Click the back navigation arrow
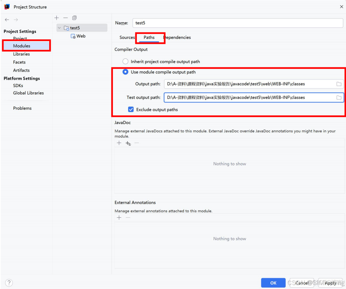346x289 pixels. coord(6,20)
